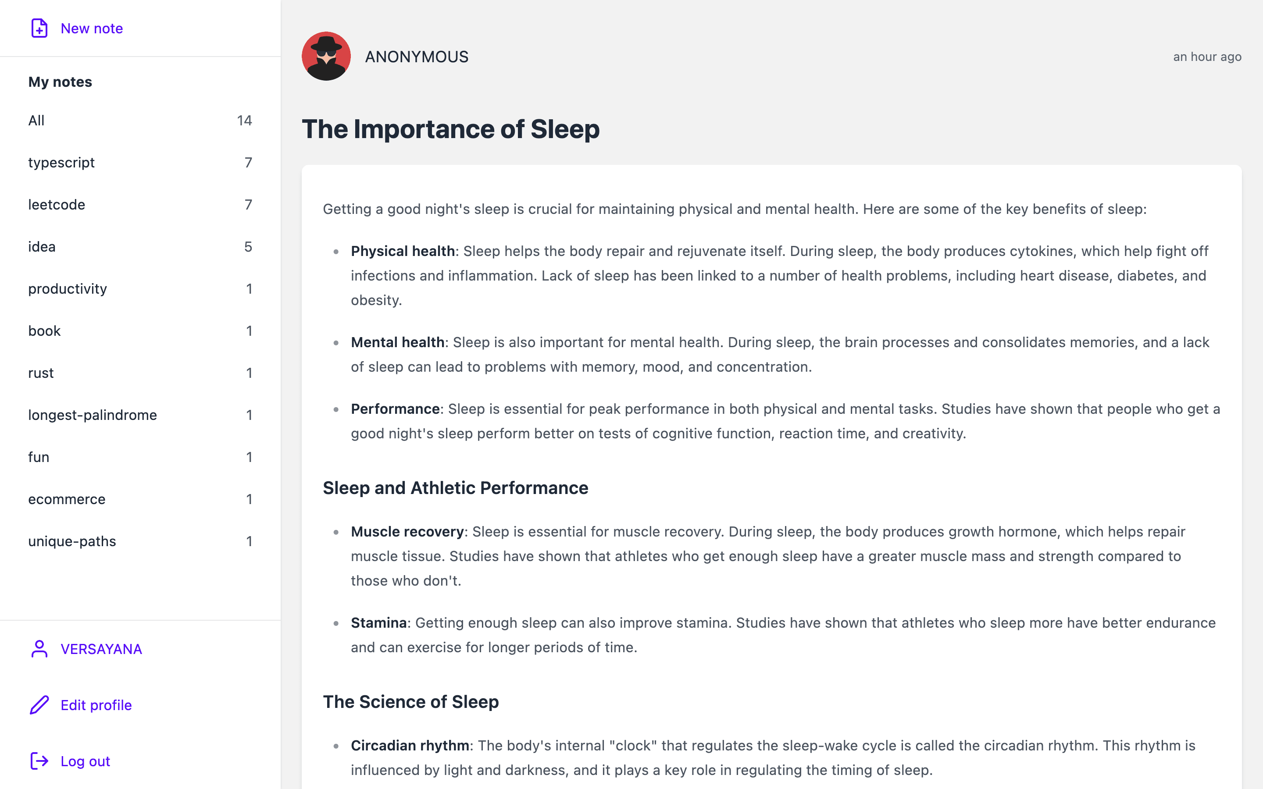
Task: Open notes tagged rust
Action: pos(41,373)
